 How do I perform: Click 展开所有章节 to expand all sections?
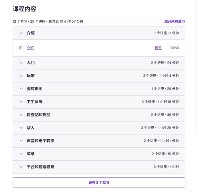coord(175,21)
